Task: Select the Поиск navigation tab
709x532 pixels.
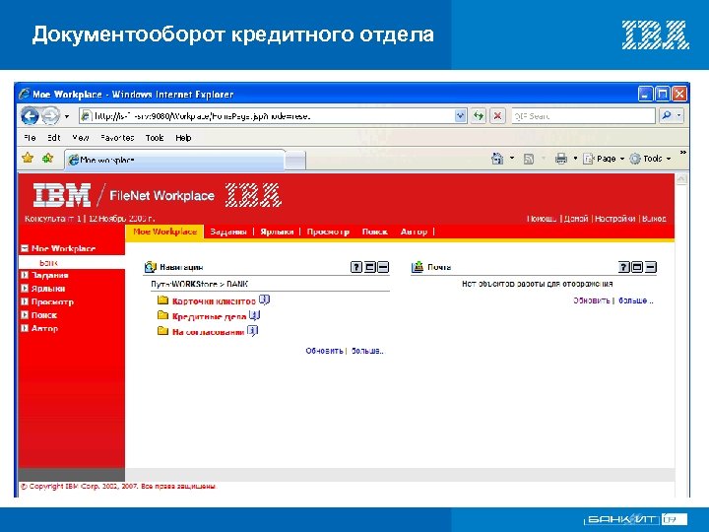Action: (375, 232)
